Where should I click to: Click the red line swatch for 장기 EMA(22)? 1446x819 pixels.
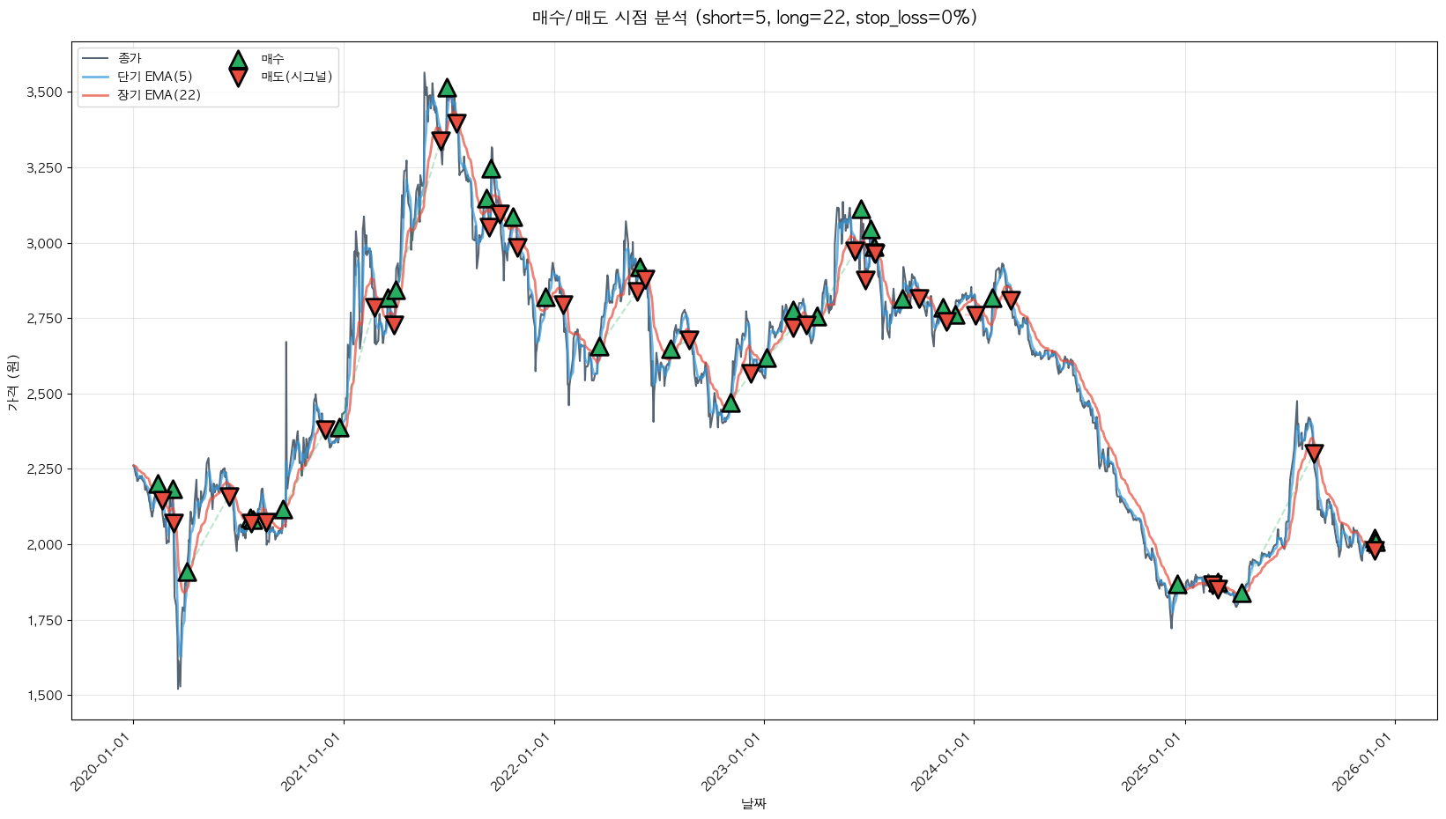[x=95, y=95]
